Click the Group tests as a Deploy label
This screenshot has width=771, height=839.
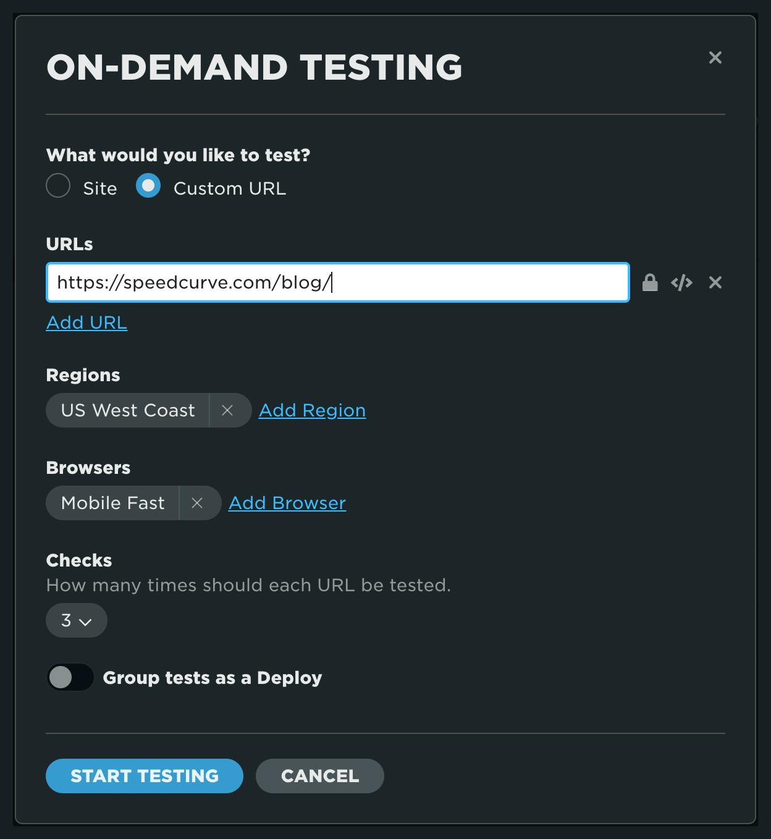(212, 678)
